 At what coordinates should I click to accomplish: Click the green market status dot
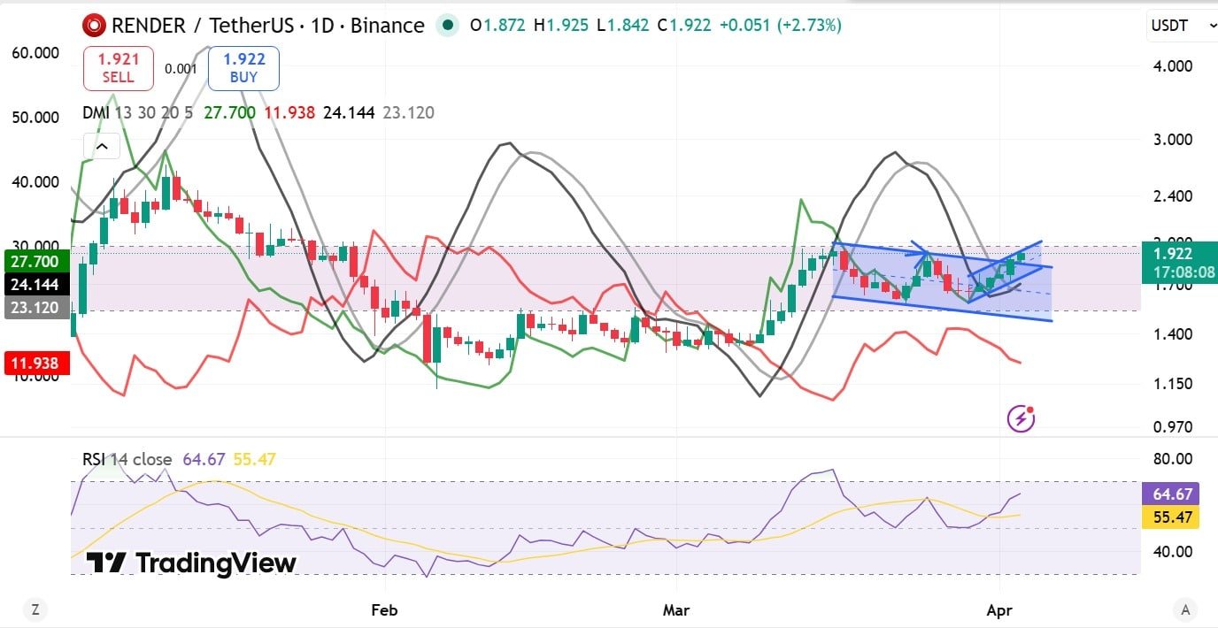tap(449, 26)
